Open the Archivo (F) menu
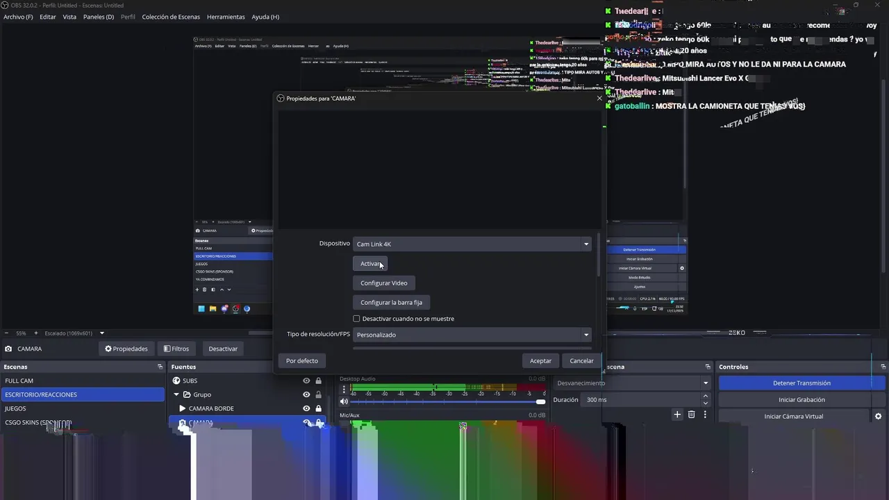Image resolution: width=889 pixels, height=500 pixels. point(18,17)
